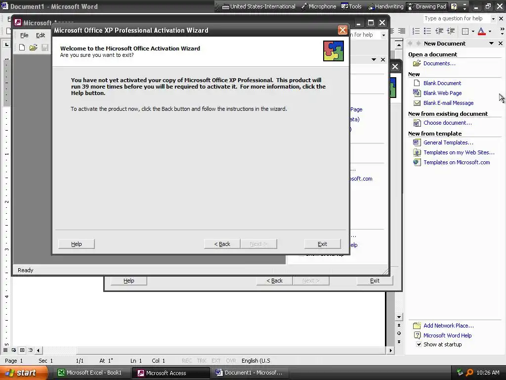The width and height of the screenshot is (506, 380).
Task: Click the search magnifier tray icon
Action: click(x=470, y=373)
